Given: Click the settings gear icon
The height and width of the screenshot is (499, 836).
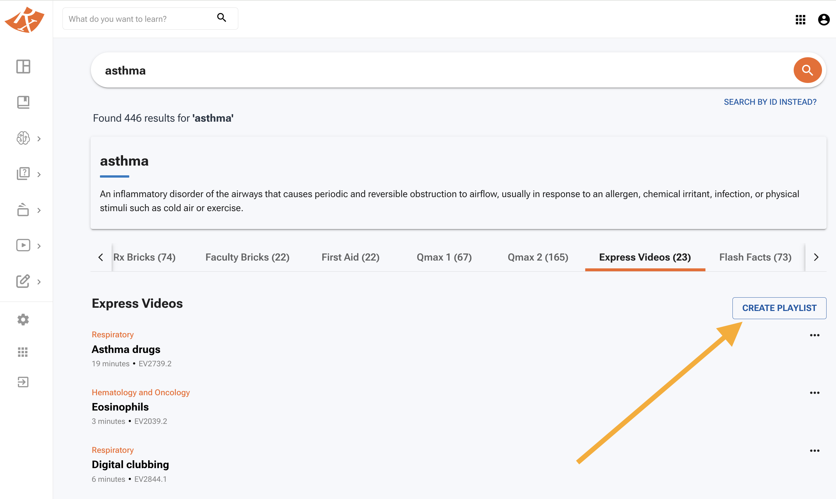Looking at the screenshot, I should (23, 319).
